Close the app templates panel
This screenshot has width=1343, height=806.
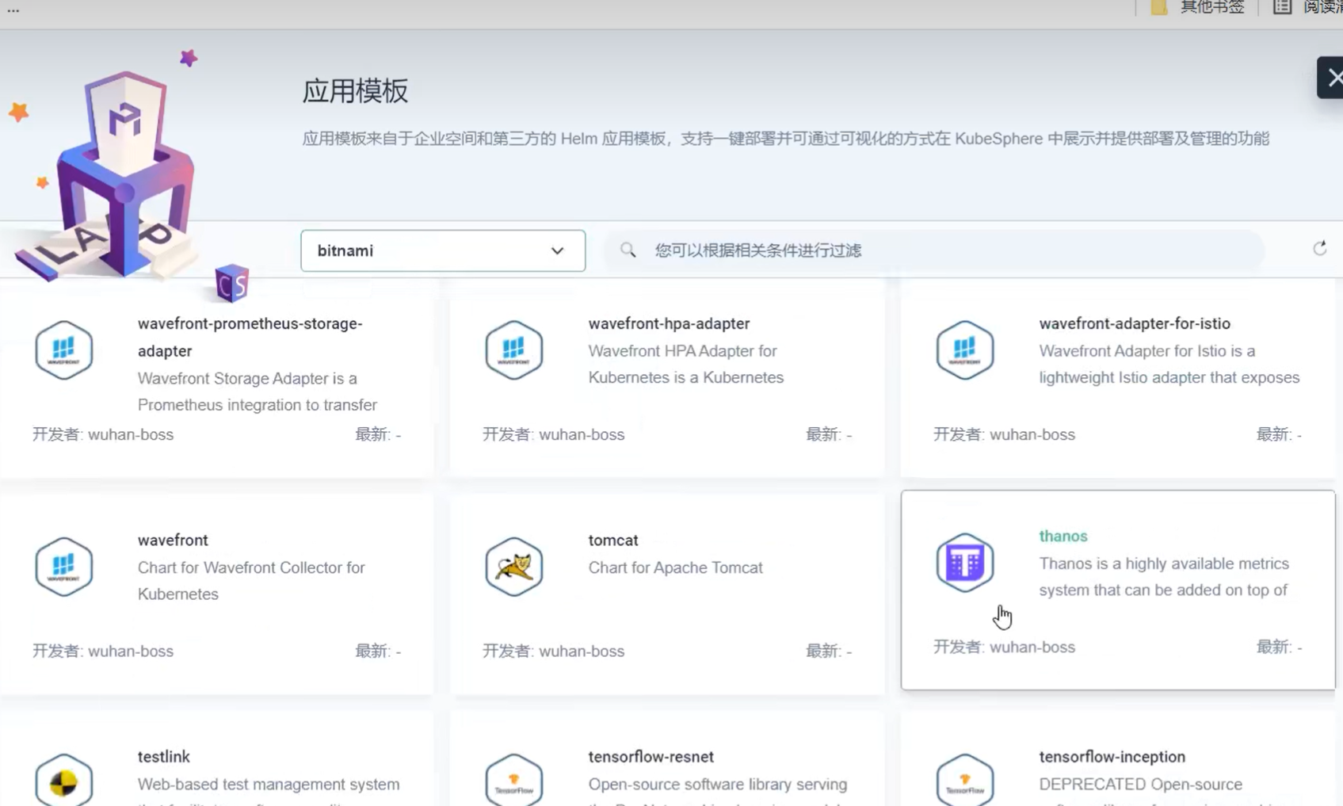(x=1331, y=78)
